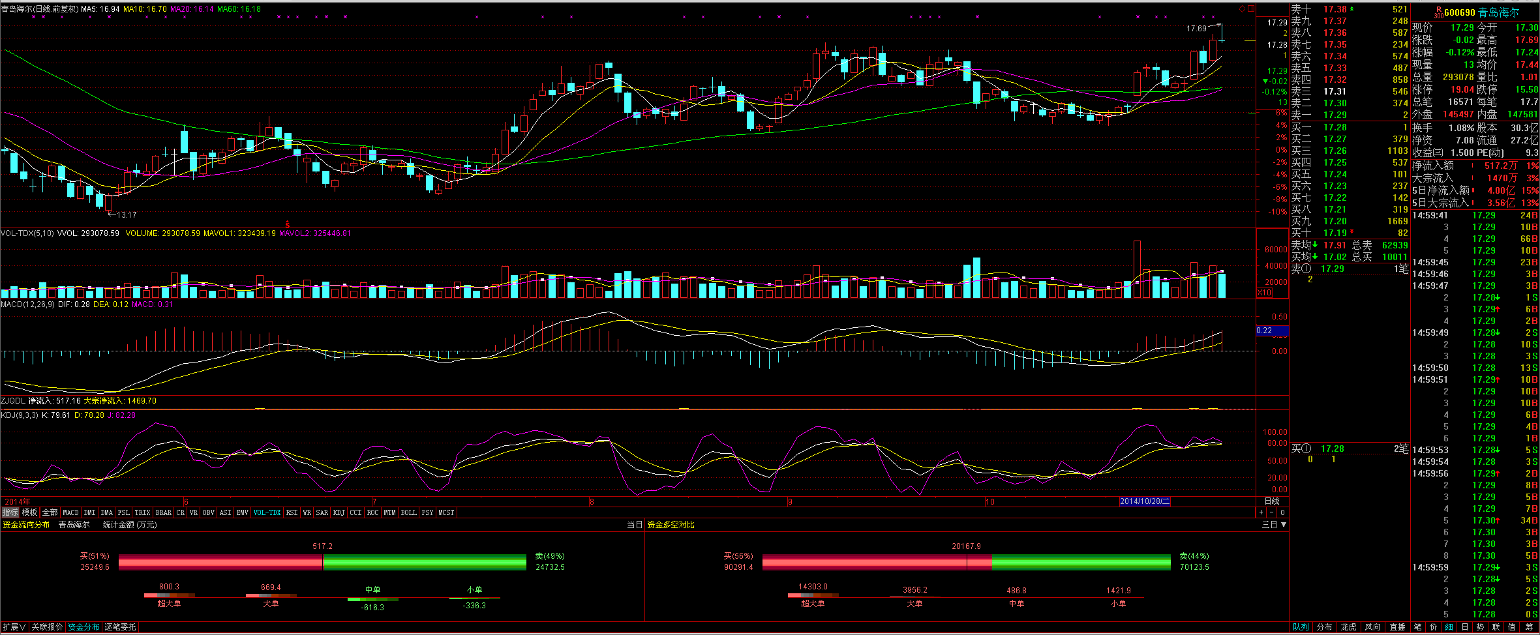This screenshot has height=635, width=1540.
Task: Click the red down arrow beside 买十 price
Action: point(1351,232)
